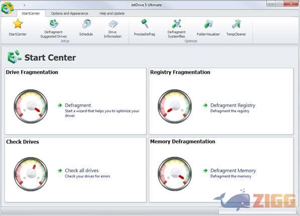Open the Schedule tool
This screenshot has height=216, width=300.
[x=86, y=28]
